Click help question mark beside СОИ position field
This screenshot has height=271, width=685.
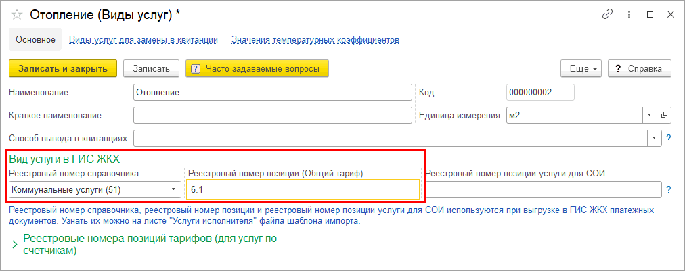tap(669, 189)
